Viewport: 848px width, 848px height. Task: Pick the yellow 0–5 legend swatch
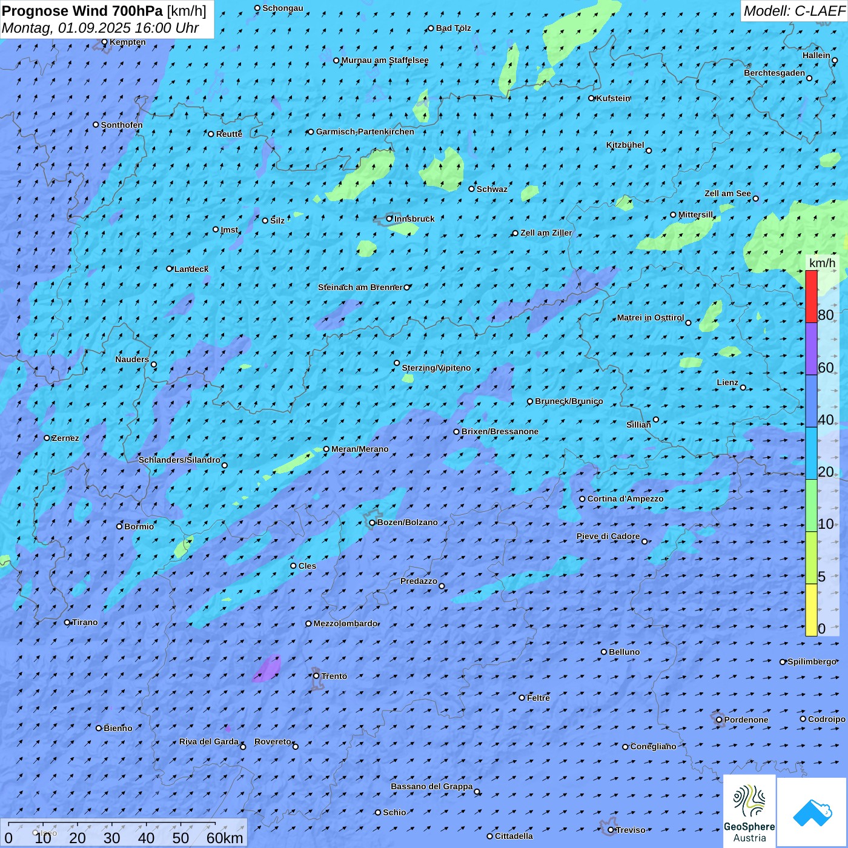click(x=811, y=610)
